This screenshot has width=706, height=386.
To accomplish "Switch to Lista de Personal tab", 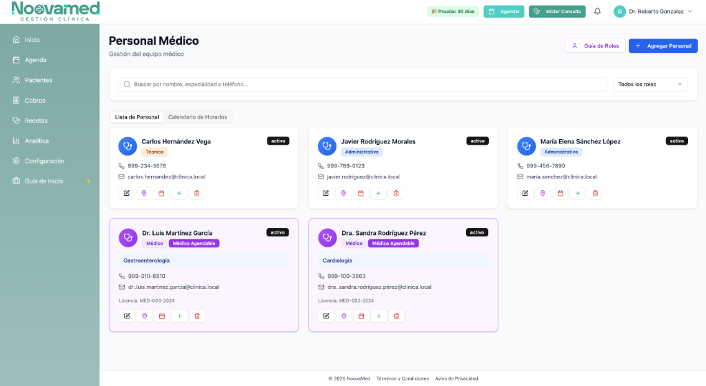I will 137,117.
